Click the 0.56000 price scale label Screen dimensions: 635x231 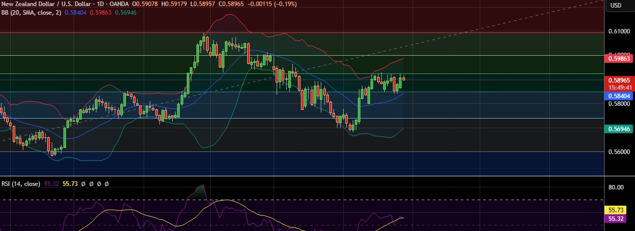pos(619,152)
